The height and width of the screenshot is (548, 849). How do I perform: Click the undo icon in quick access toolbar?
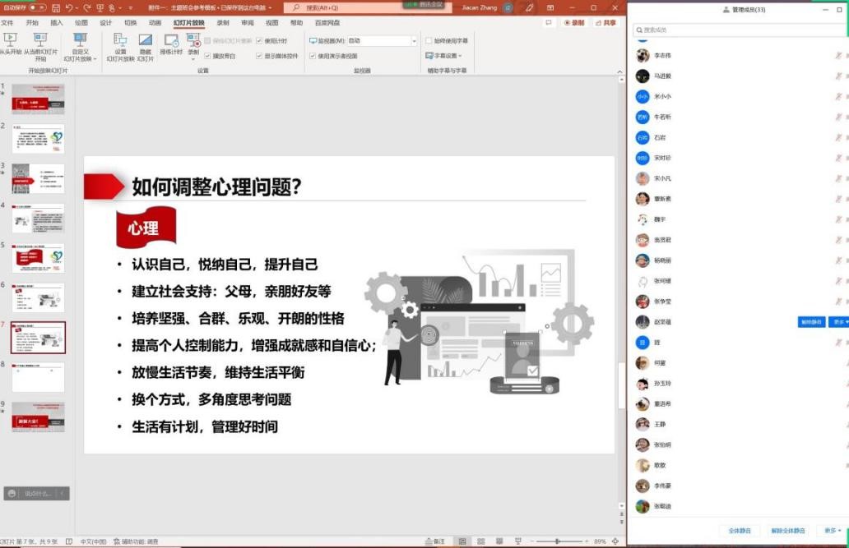click(x=69, y=7)
